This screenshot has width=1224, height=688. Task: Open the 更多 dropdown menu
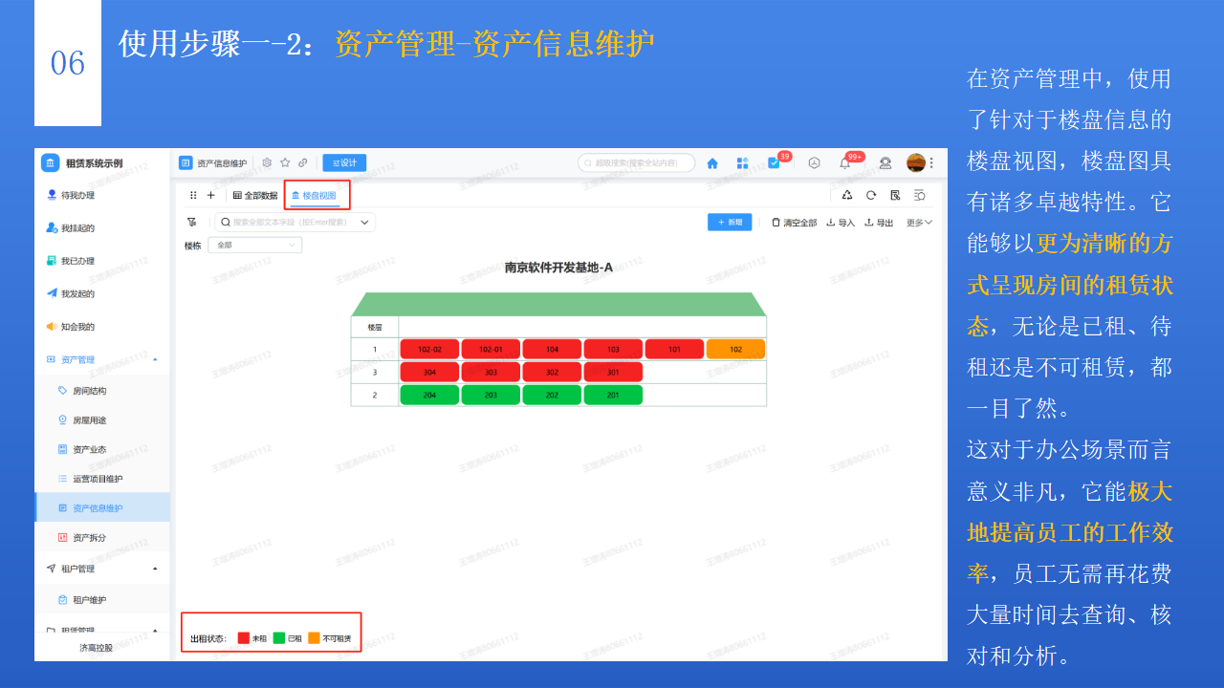[916, 223]
